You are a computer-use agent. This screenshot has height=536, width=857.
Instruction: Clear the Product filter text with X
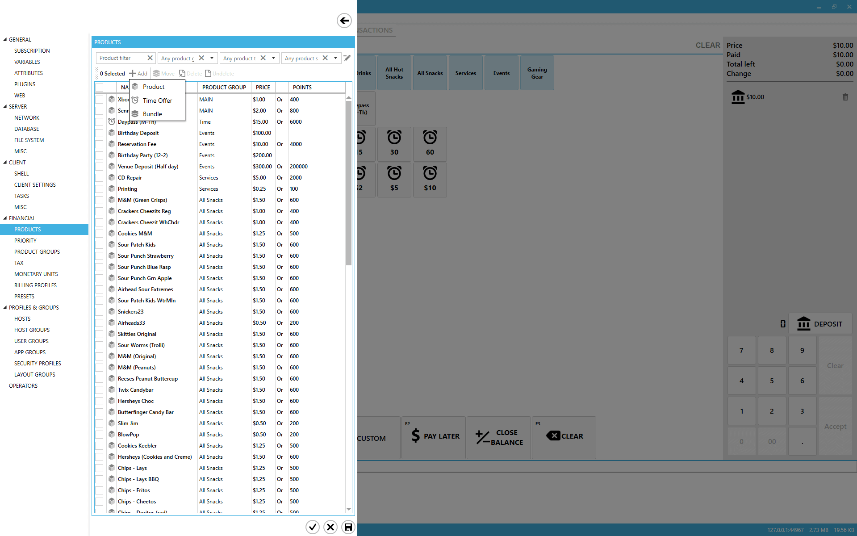point(150,58)
